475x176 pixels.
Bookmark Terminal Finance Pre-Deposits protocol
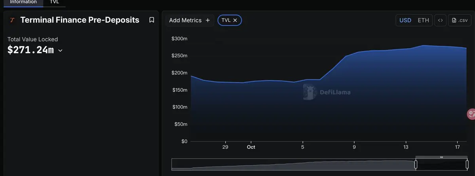pyautogui.click(x=152, y=20)
